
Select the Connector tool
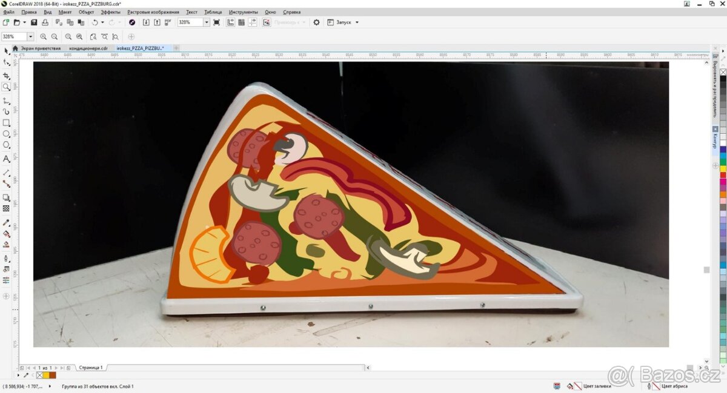pos(6,183)
